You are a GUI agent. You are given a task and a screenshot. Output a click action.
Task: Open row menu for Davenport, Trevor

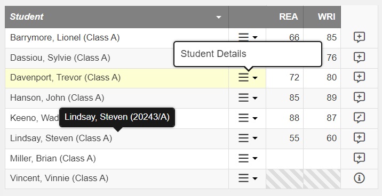(x=248, y=78)
